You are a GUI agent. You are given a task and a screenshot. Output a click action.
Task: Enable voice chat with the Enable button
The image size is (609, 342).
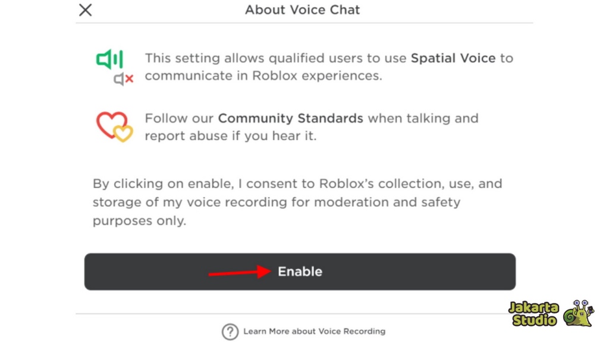click(300, 271)
